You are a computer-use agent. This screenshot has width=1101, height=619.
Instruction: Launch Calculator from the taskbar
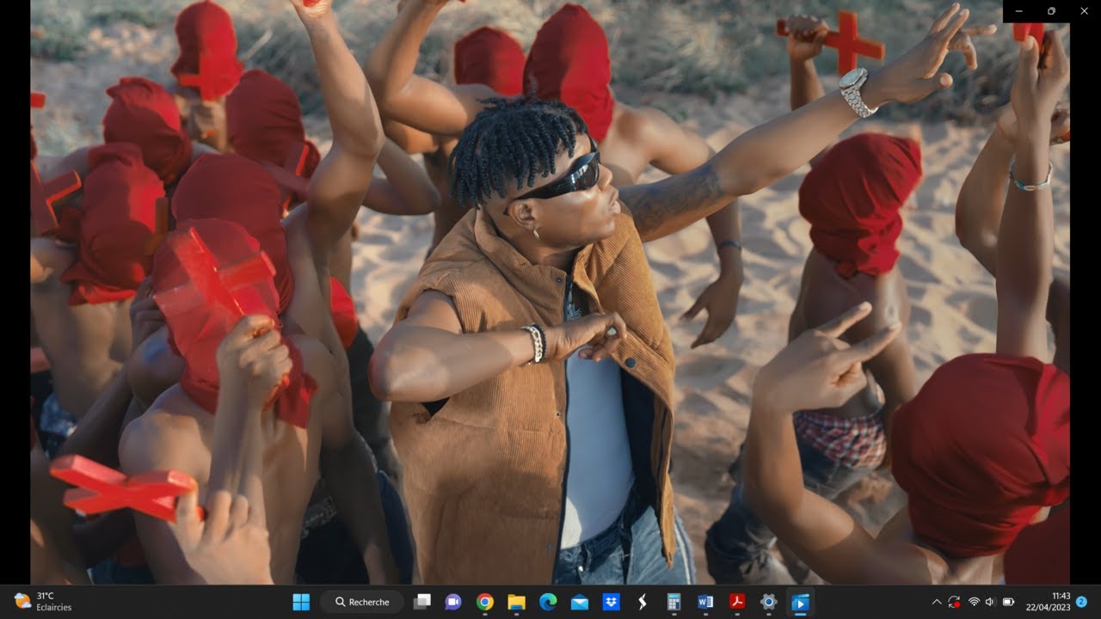[x=674, y=602]
